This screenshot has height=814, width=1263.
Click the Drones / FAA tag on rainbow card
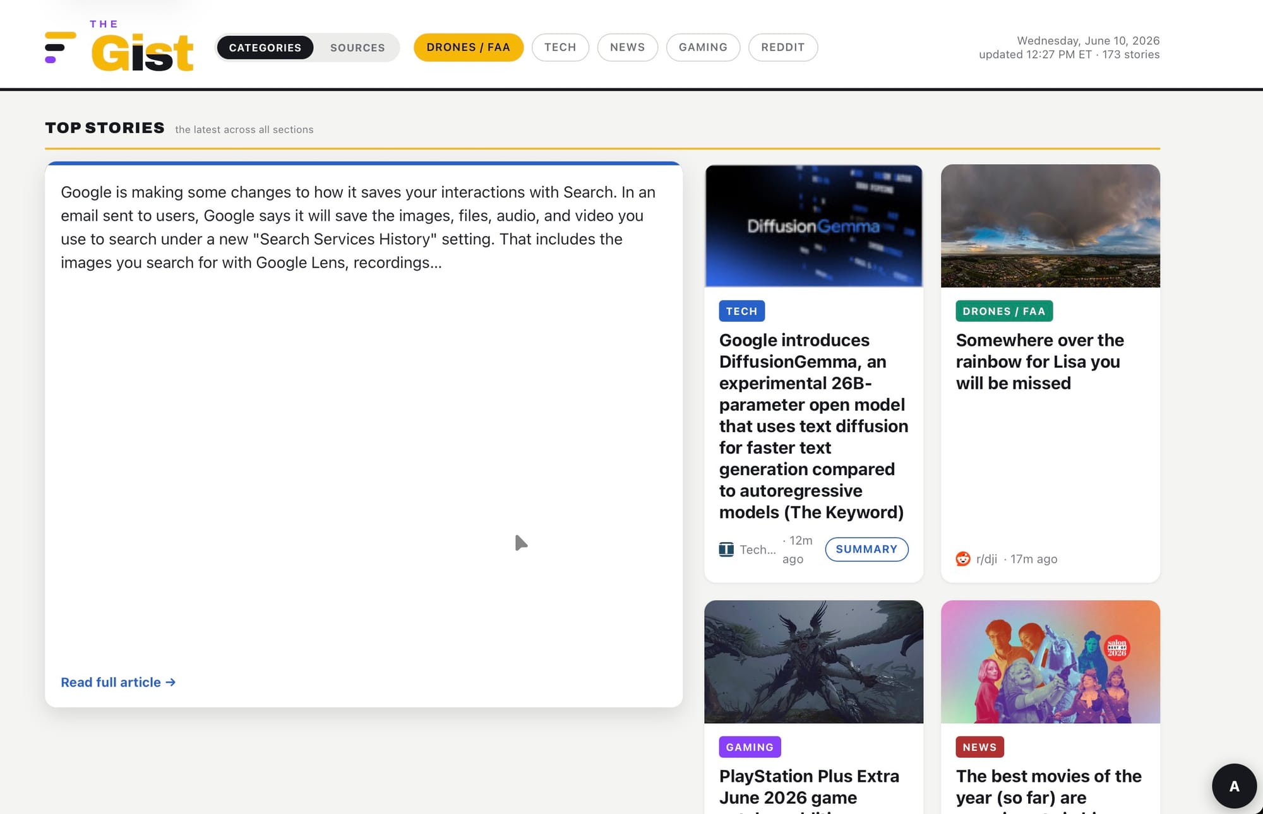(x=1004, y=311)
